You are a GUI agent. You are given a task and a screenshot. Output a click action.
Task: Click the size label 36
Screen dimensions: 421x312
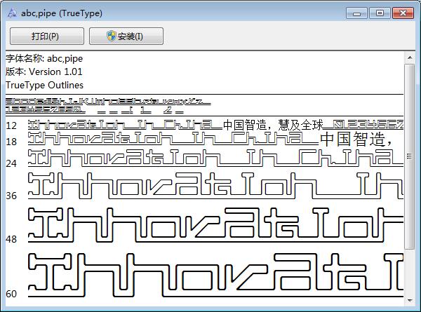(11, 196)
